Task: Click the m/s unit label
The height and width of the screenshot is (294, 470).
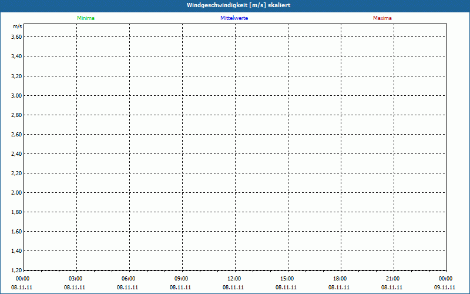Action: tap(18, 27)
